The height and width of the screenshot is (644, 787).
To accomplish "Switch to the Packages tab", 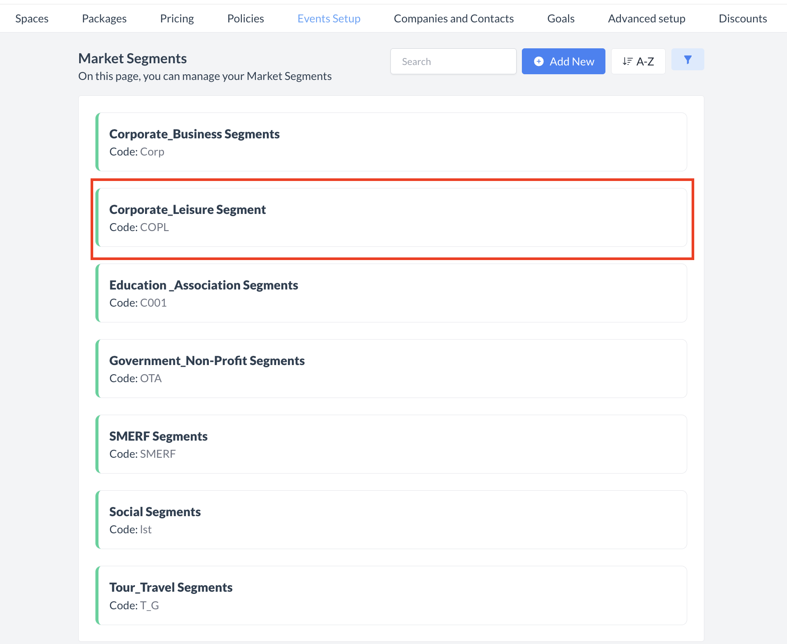I will point(104,18).
